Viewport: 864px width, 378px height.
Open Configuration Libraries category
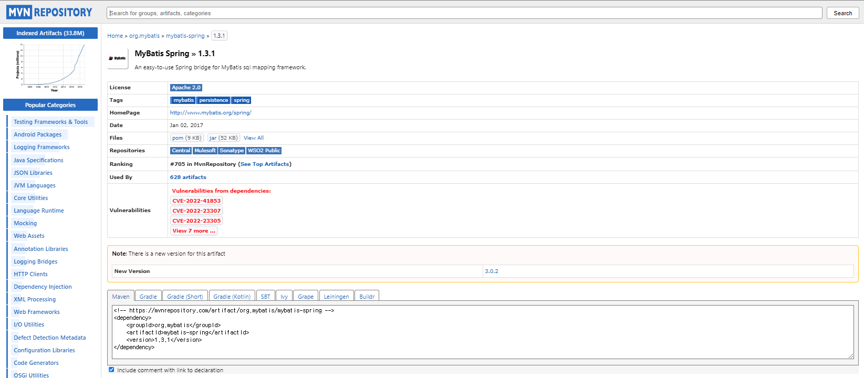click(x=44, y=350)
